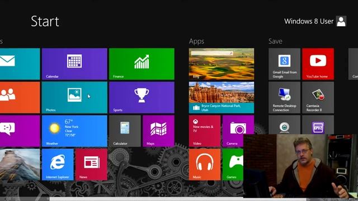
Task: Open the Video tile
Action: tap(205, 131)
